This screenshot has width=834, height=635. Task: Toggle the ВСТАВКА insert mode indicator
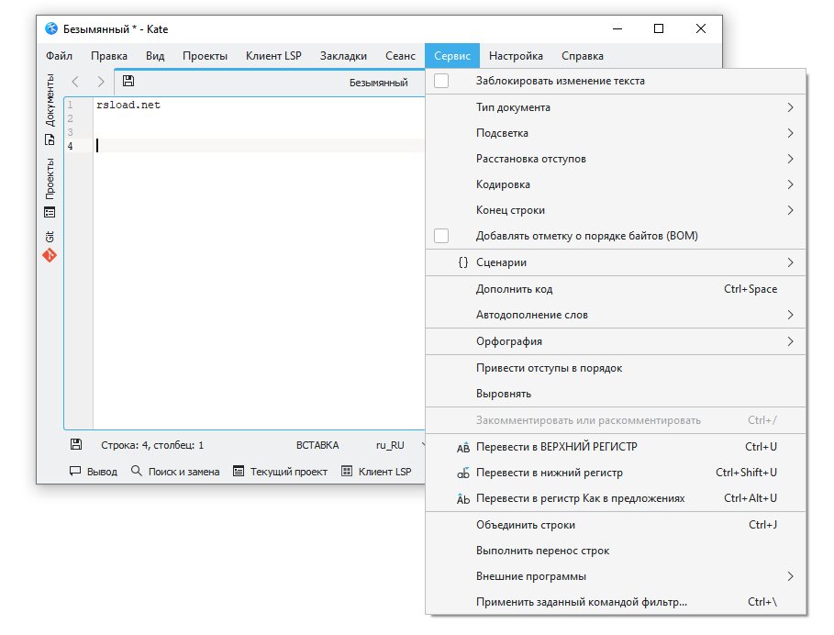pos(317,445)
